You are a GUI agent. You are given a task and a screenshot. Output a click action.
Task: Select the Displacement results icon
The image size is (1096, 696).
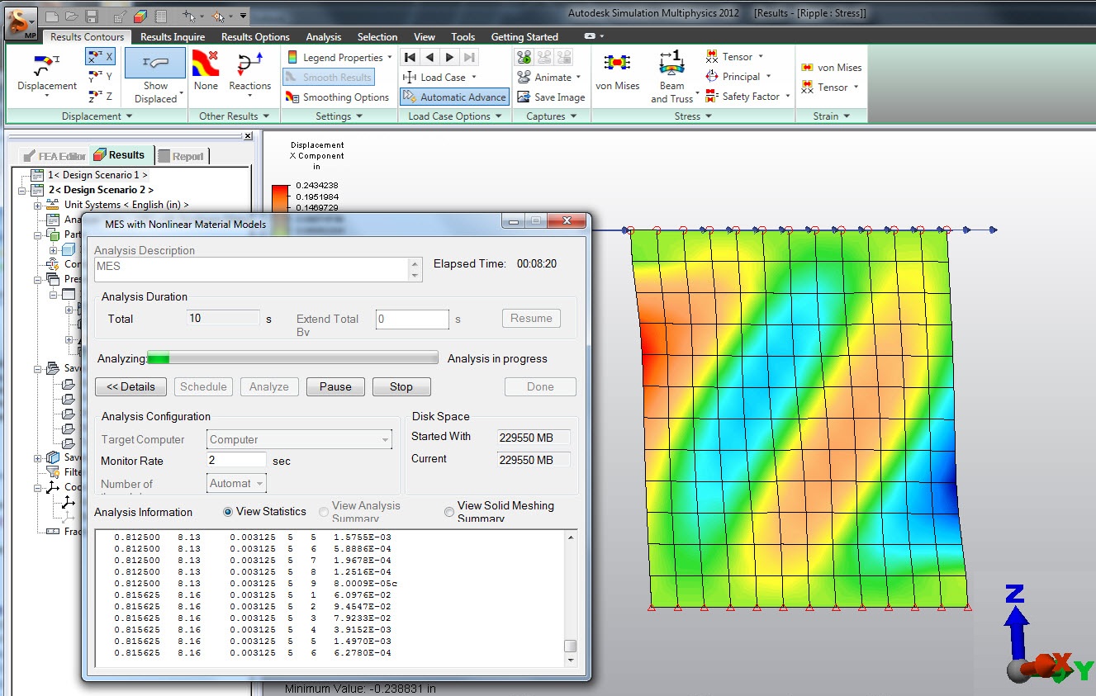45,74
